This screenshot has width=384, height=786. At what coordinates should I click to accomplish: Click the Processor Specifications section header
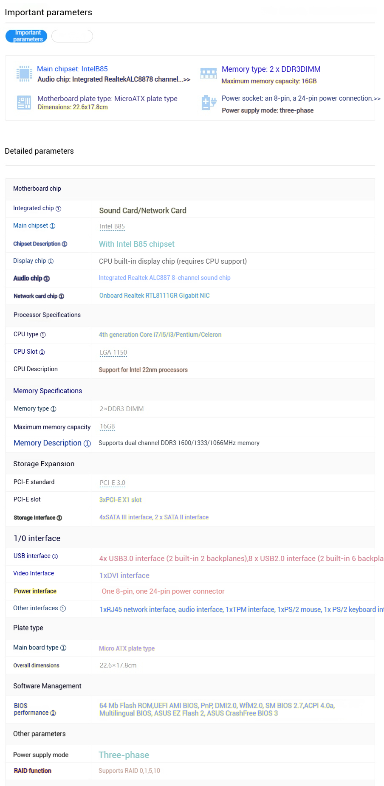[47, 315]
